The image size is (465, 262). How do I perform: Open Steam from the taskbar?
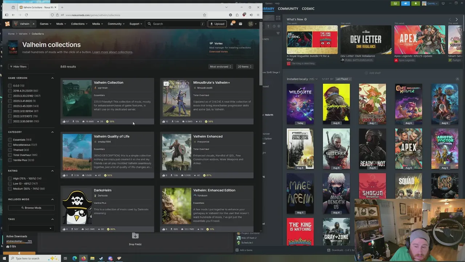click(x=101, y=258)
